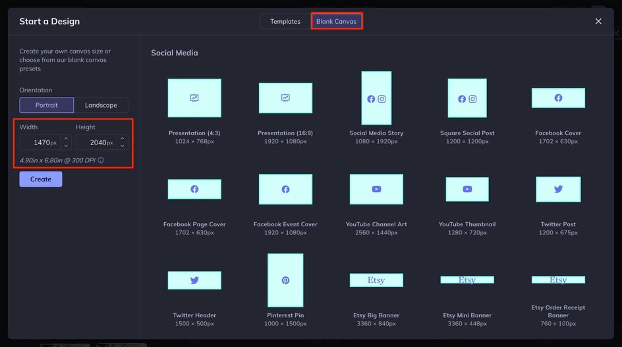Set orientation to Portrait
622x347 pixels.
coord(46,105)
